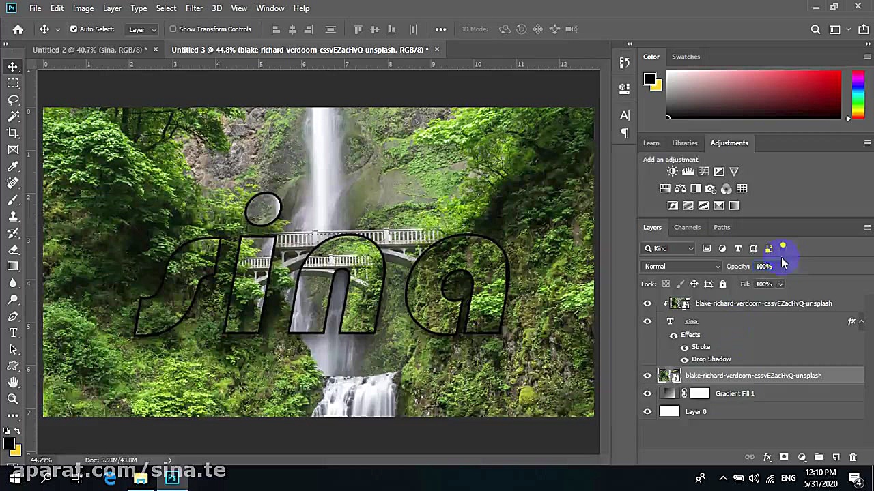
Task: Select the Move tool
Action: 13,67
